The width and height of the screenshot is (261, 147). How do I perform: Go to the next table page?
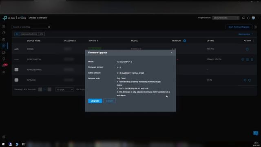click(49, 89)
